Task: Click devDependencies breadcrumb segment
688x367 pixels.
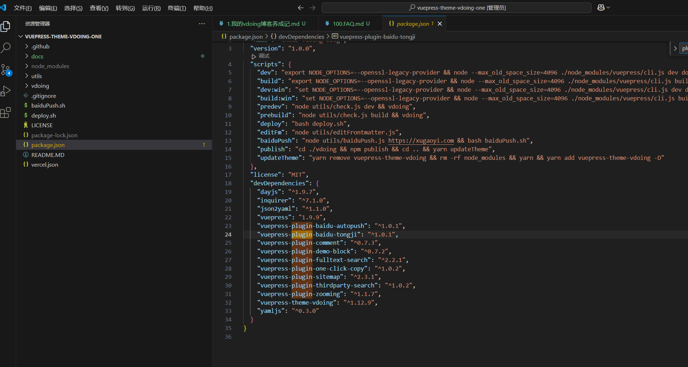Action: [297, 37]
